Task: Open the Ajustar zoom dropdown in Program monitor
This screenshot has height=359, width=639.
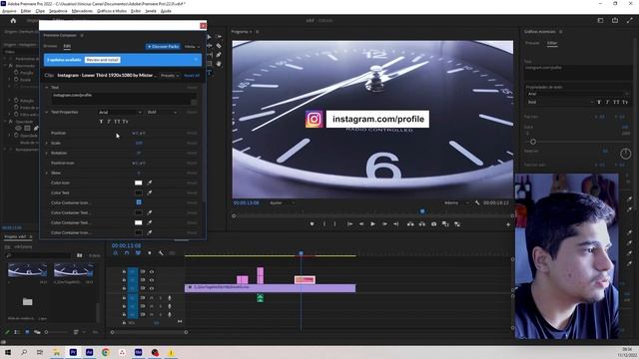Action: (282, 202)
